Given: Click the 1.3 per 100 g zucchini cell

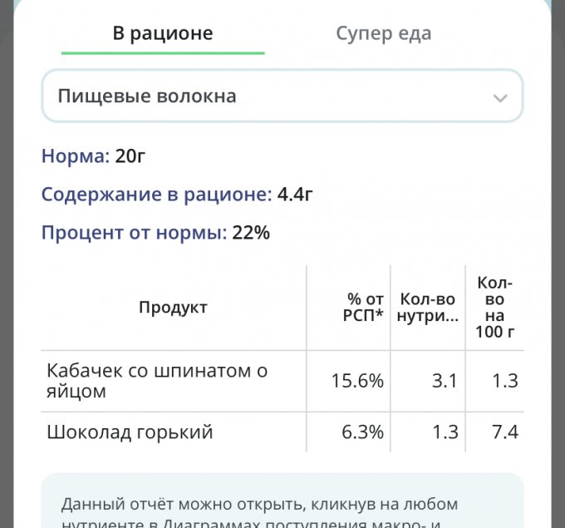Looking at the screenshot, I should point(505,381).
